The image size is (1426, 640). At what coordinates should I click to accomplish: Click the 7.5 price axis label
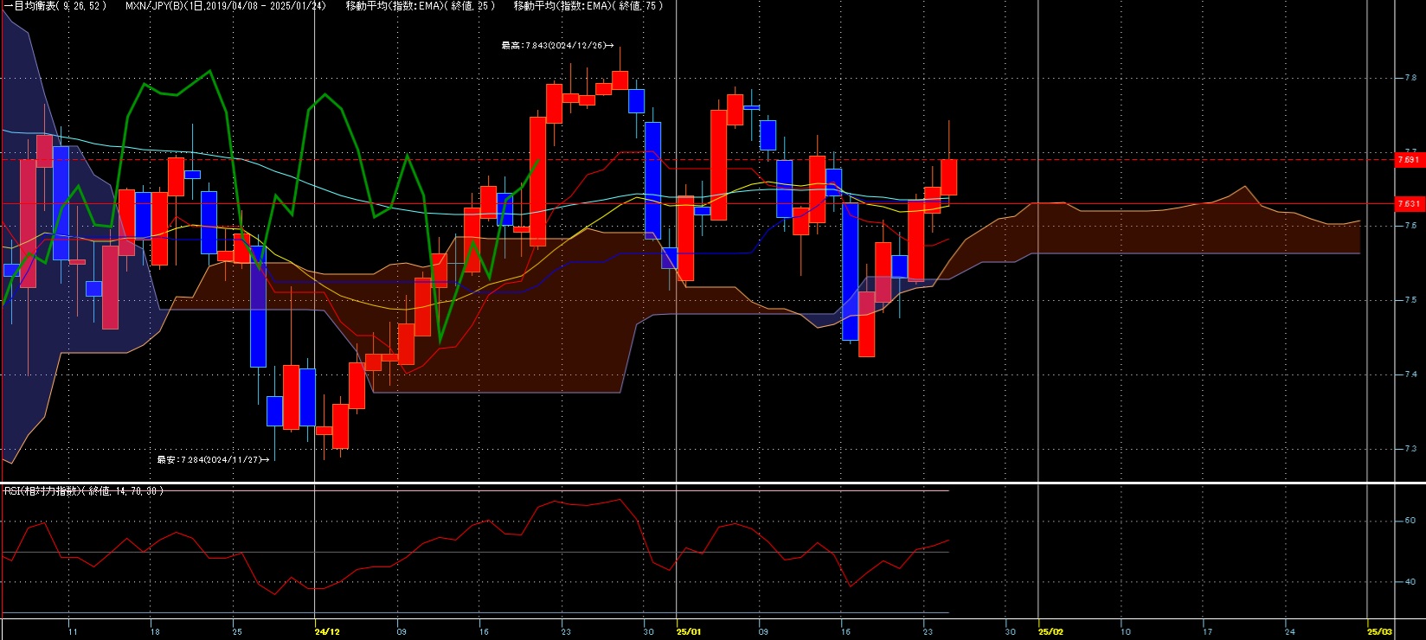(x=1410, y=300)
